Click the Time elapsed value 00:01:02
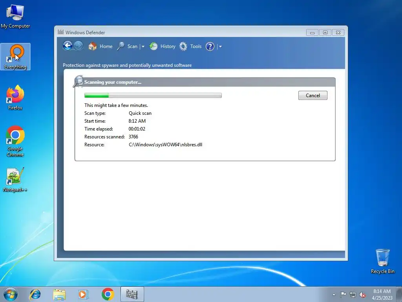The width and height of the screenshot is (402, 302). (137, 129)
